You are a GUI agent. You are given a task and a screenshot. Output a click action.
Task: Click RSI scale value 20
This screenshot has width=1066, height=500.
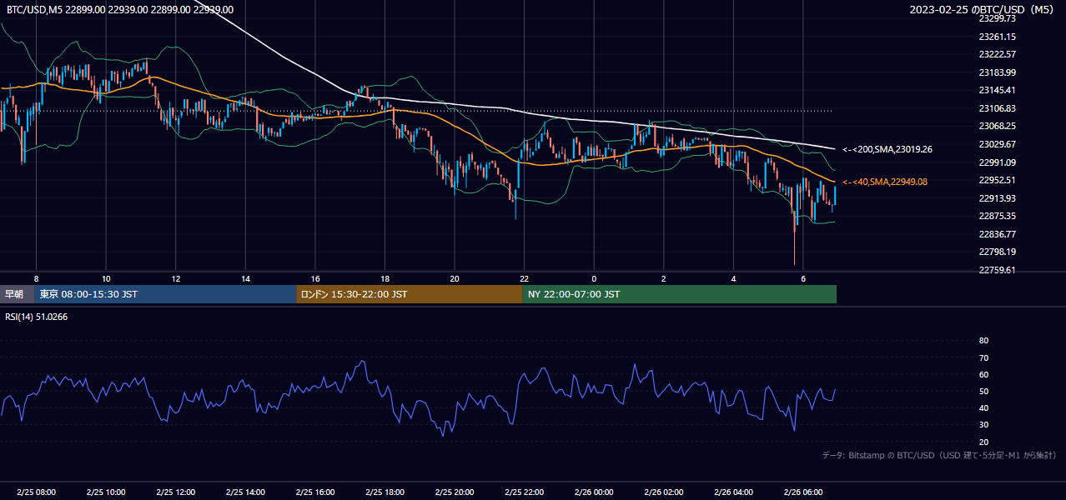(x=983, y=442)
